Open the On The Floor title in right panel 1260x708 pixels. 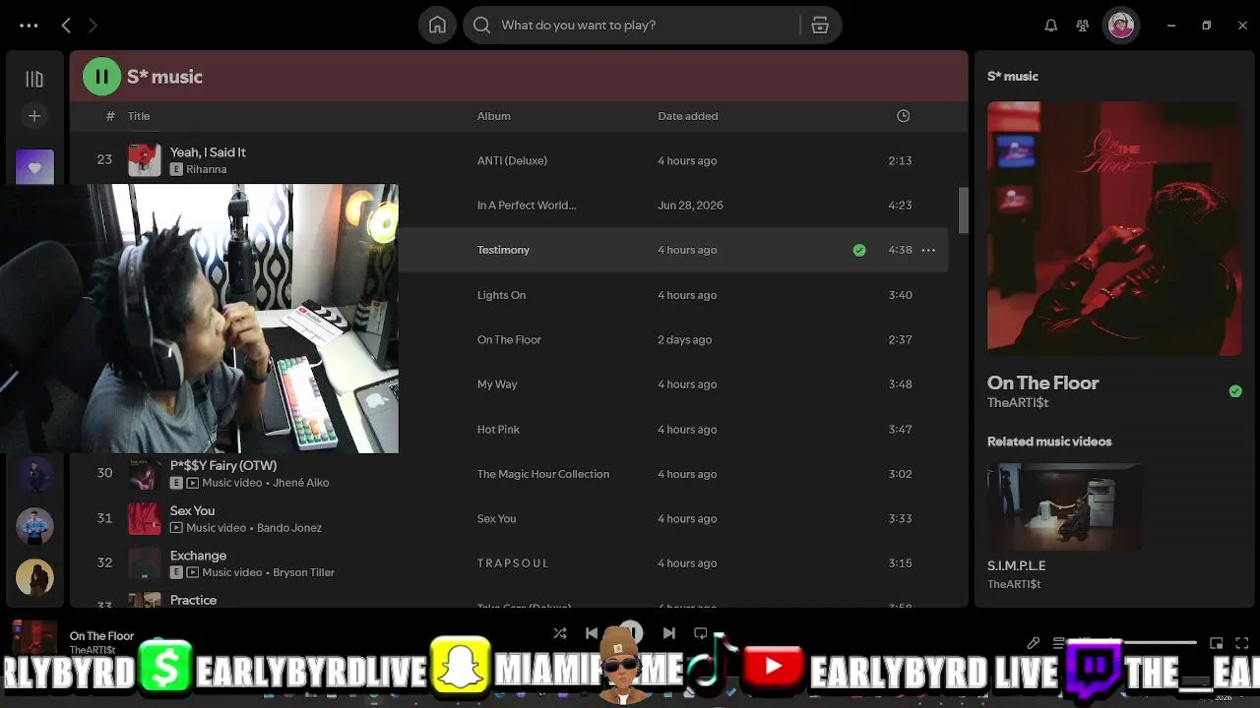click(x=1042, y=383)
